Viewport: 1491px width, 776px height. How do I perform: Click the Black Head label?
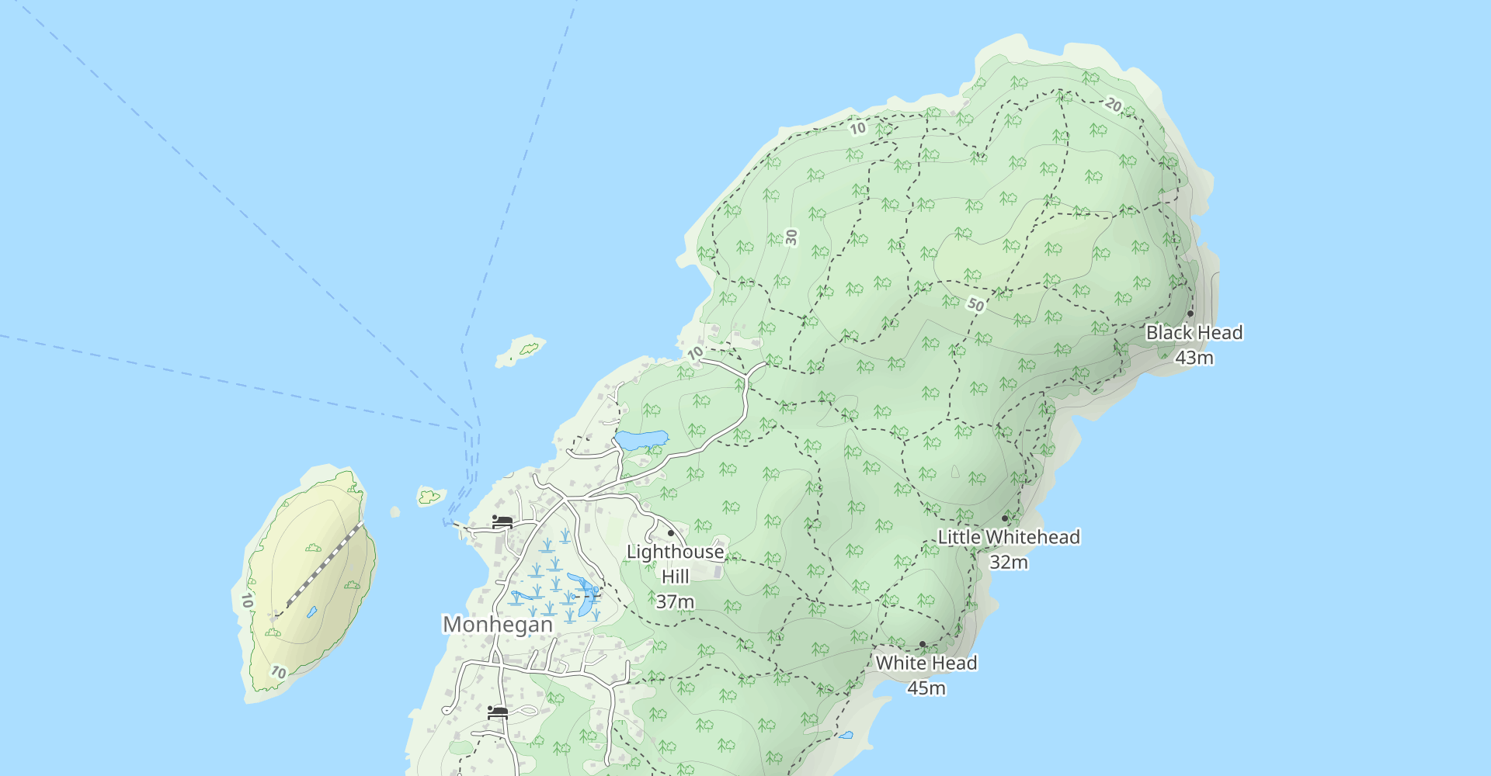pyautogui.click(x=1194, y=332)
